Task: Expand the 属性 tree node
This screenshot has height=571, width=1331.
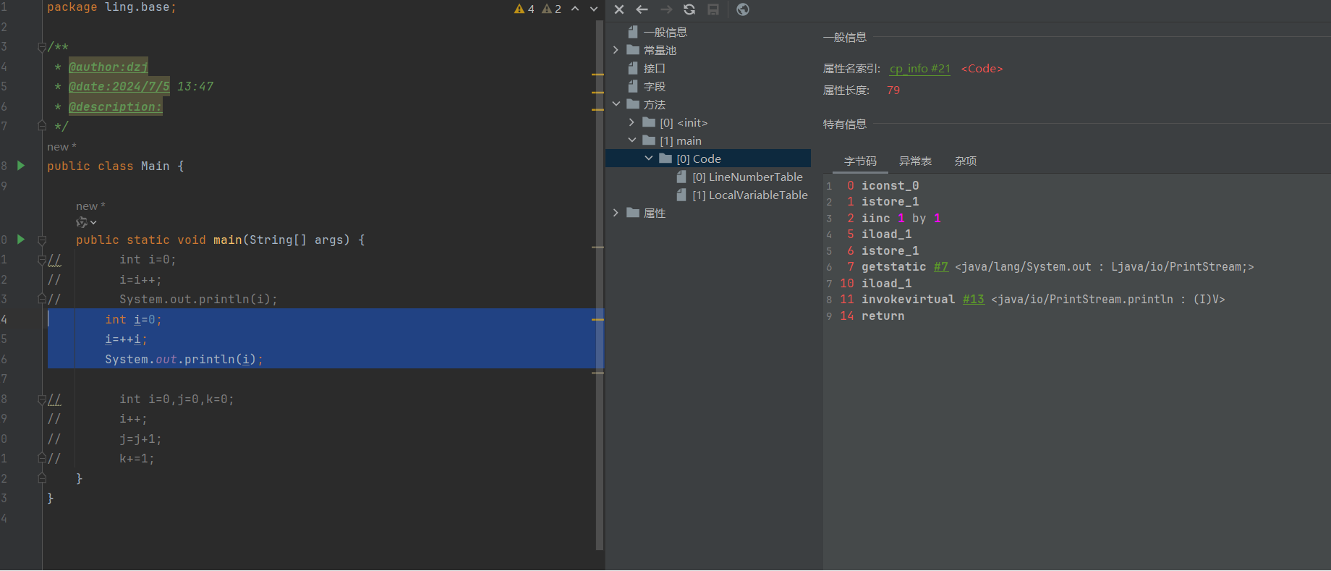Action: coord(616,213)
